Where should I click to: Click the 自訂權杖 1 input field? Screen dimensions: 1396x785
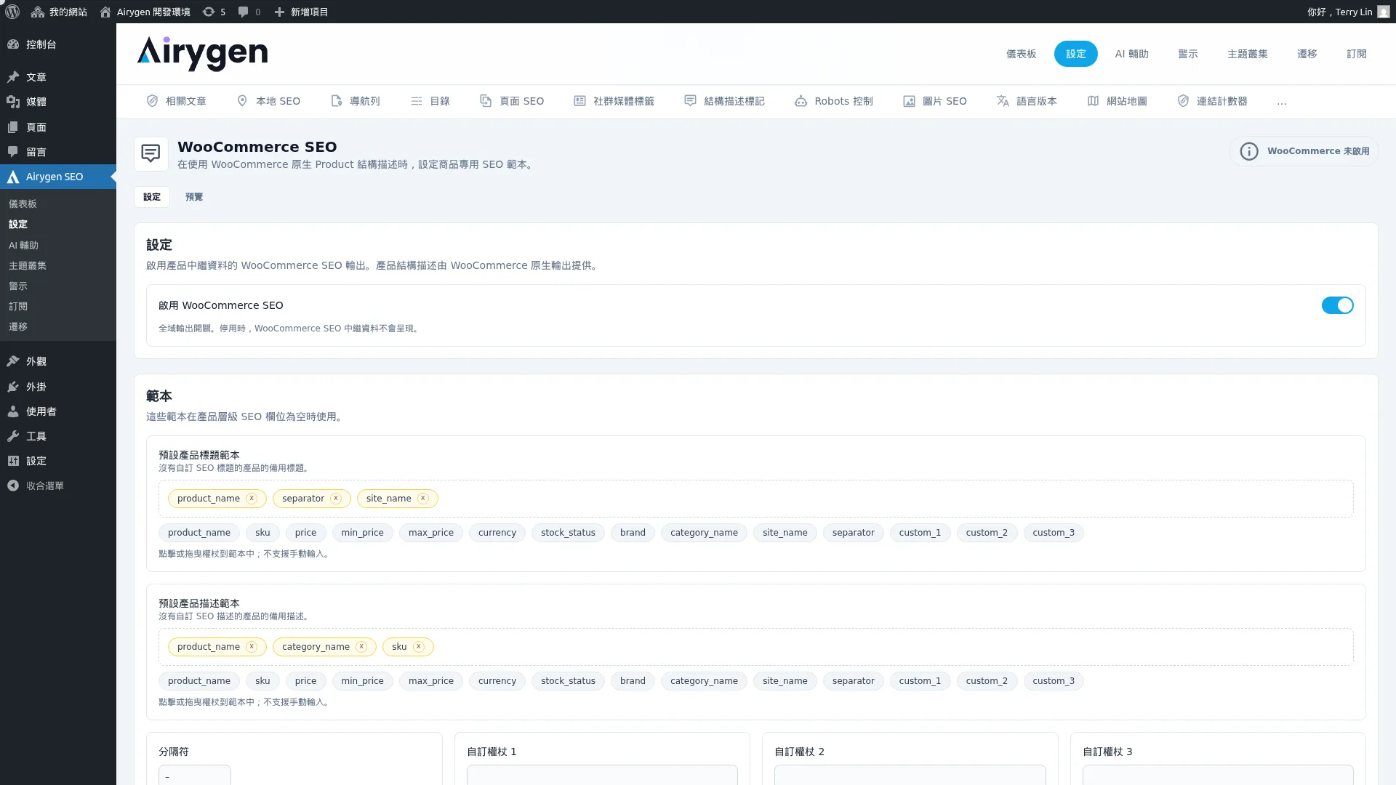[602, 775]
